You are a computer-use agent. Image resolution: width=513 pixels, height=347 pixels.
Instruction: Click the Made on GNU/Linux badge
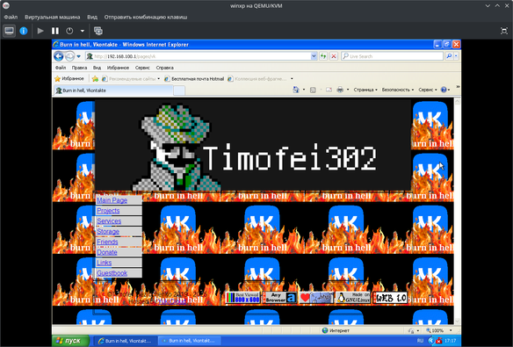[x=353, y=298]
